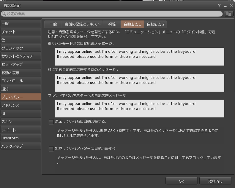The image size is (235, 188).
Task: Minimize the 環境設定 window
Action: pyautogui.click(x=225, y=6)
